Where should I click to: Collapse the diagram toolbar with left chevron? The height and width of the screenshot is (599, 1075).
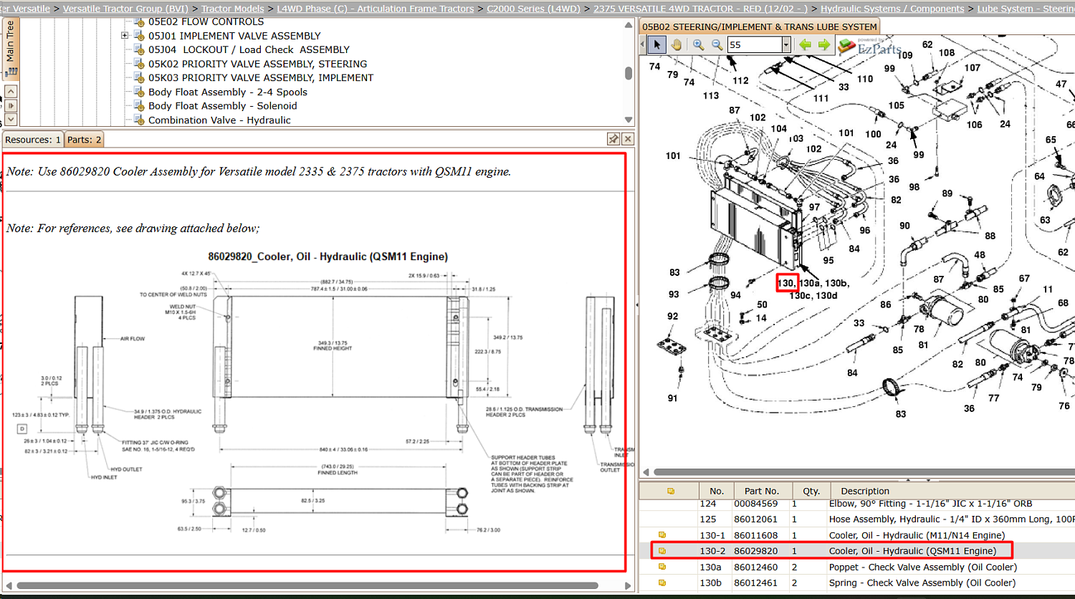coord(643,45)
